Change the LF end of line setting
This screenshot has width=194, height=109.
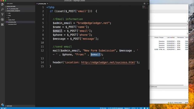pos(137,108)
